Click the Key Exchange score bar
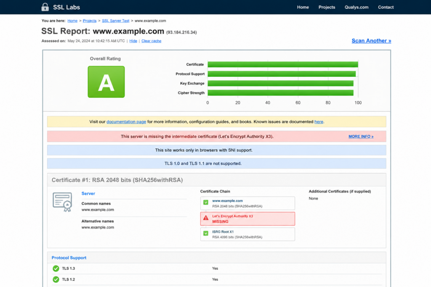The height and width of the screenshot is (287, 431). point(281,84)
